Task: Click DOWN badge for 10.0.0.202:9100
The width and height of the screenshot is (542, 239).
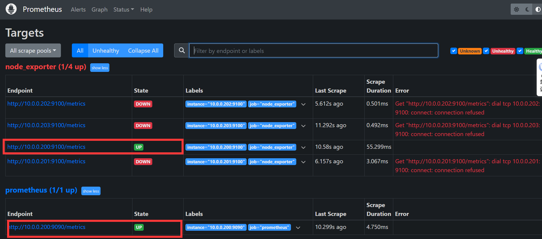Action: click(143, 104)
